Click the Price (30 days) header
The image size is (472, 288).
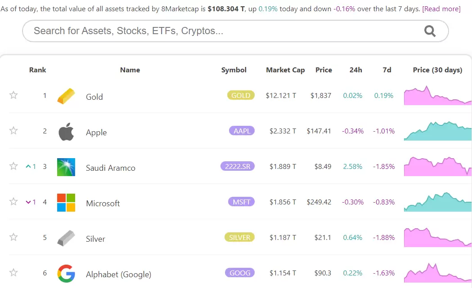coord(437,70)
